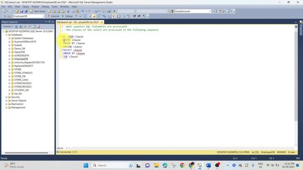Screen dimensions: 303x170
Task: Execute the current query
Action: [53, 16]
